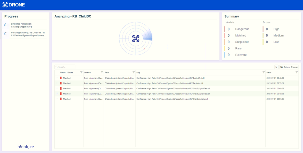
Task: Open the Section column filter
Action: (102, 72)
